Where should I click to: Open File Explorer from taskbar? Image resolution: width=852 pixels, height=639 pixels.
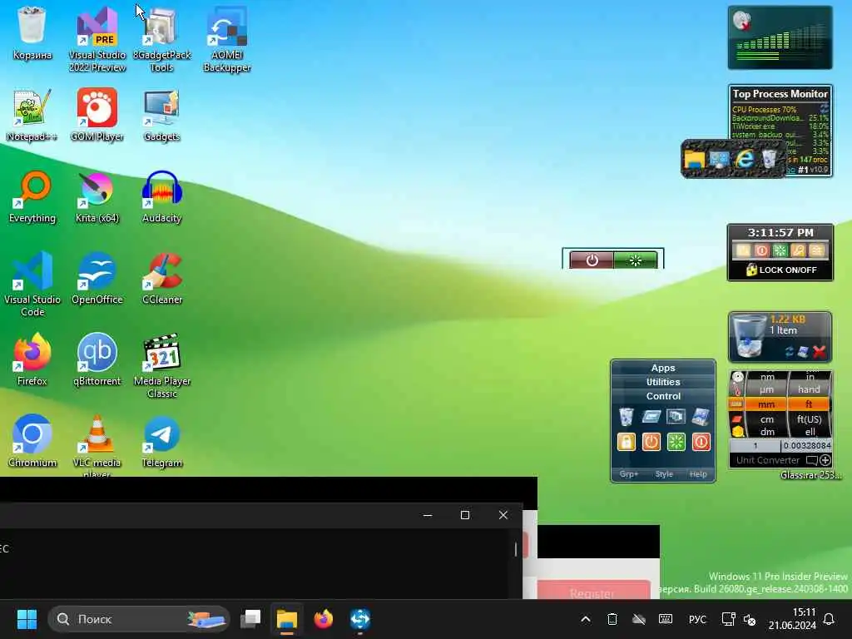[x=287, y=619]
